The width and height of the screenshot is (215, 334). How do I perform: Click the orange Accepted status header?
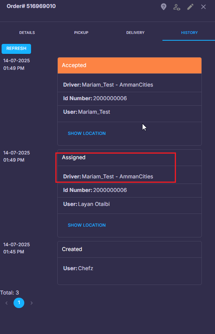[129, 65]
